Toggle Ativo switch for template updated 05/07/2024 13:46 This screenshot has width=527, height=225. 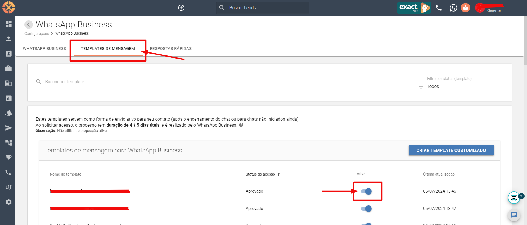click(x=367, y=191)
